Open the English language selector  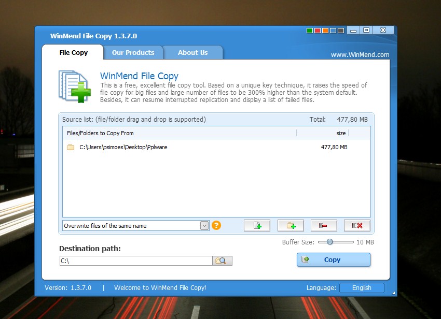point(362,288)
